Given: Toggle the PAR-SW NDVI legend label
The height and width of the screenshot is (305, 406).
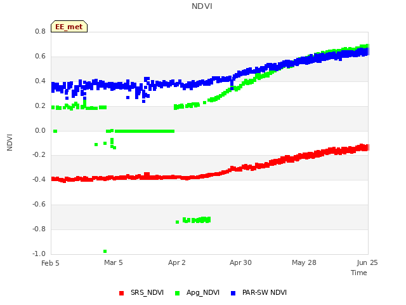Looking at the screenshot, I should [x=265, y=292].
